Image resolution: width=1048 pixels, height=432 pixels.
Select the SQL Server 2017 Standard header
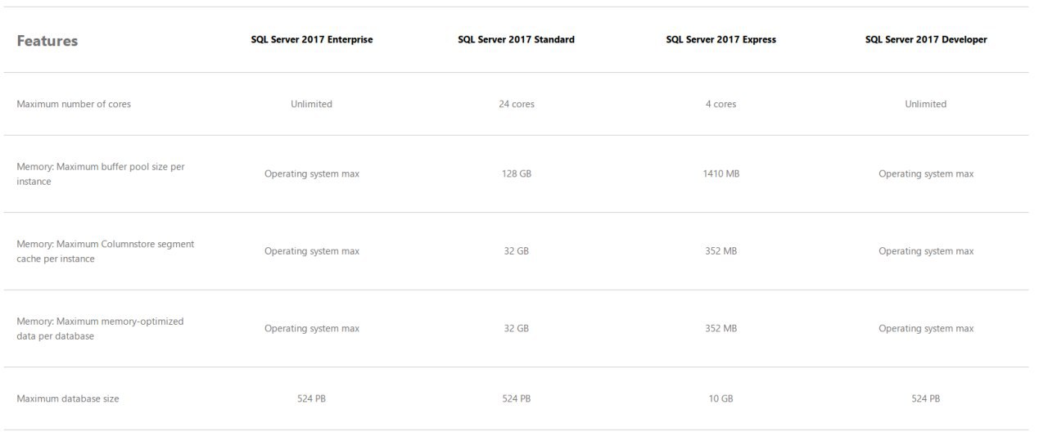point(517,39)
